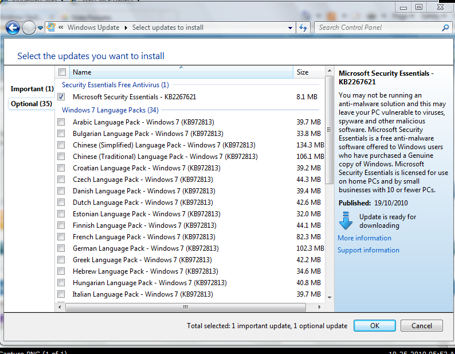Switch to the Important (1) tab

32,89
